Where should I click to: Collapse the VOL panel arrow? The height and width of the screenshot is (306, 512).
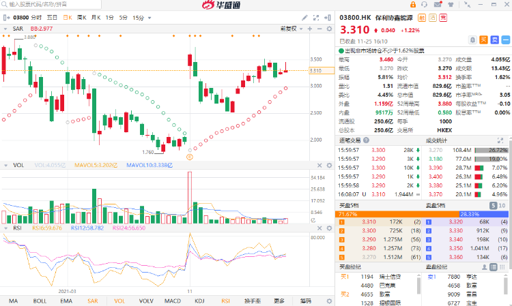(x=5, y=166)
